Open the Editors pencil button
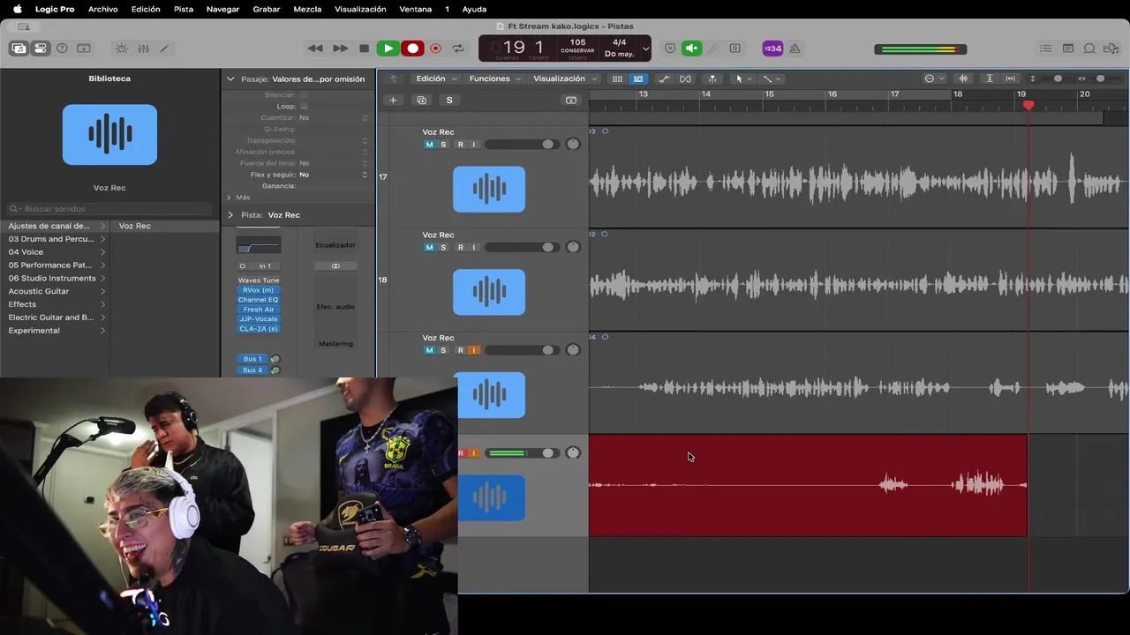1130x635 pixels. tap(164, 49)
